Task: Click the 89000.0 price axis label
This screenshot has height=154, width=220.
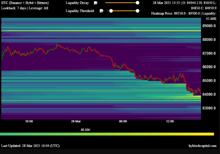Action: 209,26
